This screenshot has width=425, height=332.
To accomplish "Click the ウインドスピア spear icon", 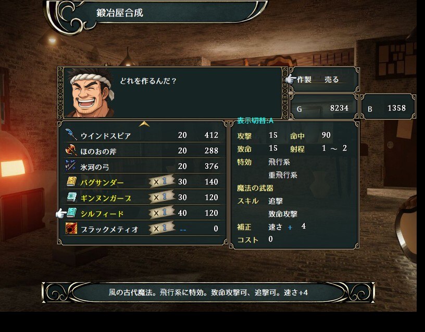I will (x=71, y=135).
